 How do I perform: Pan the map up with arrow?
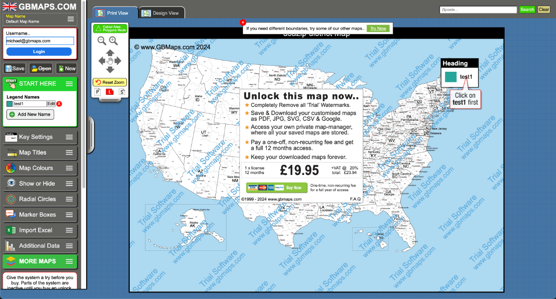pyautogui.click(x=110, y=52)
